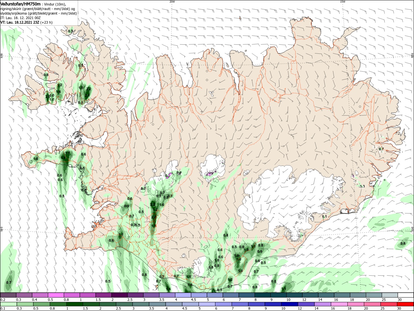Click the 0.7 value offshore bottom-left corner
Viewport: 414px width, 311px height.
click(9, 282)
